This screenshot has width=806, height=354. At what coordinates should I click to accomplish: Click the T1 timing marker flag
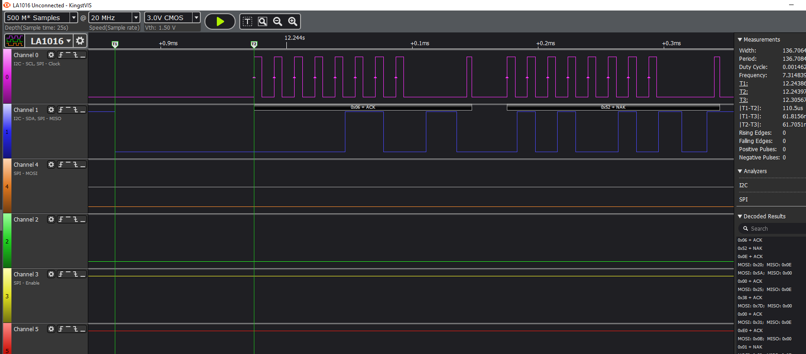click(x=115, y=44)
